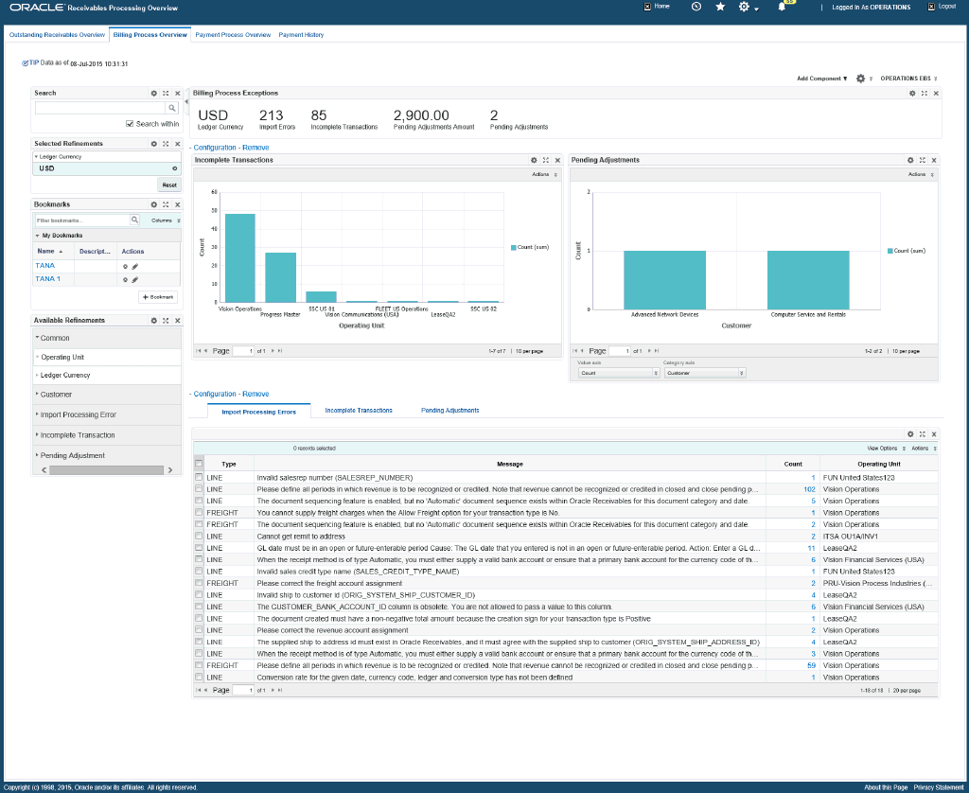Open the notifications bell icon
969x793 pixels.
(x=782, y=7)
